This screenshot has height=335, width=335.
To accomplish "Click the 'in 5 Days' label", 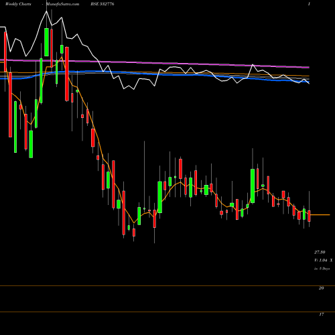I will [322, 269].
